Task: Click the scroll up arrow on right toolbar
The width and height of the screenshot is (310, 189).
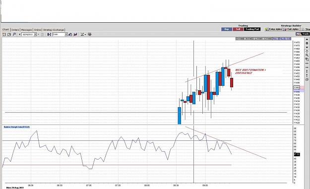Action: point(307,39)
